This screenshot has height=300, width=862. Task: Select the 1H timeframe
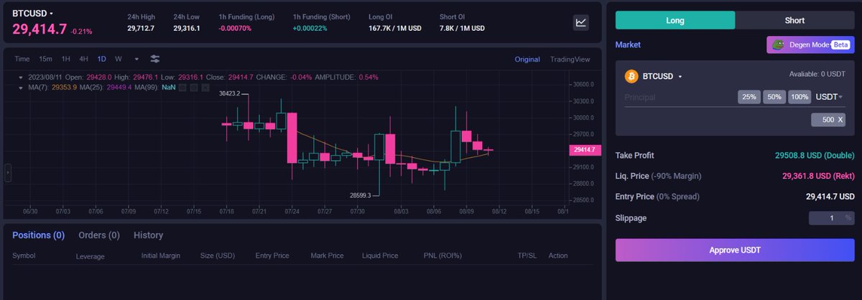pyautogui.click(x=66, y=59)
